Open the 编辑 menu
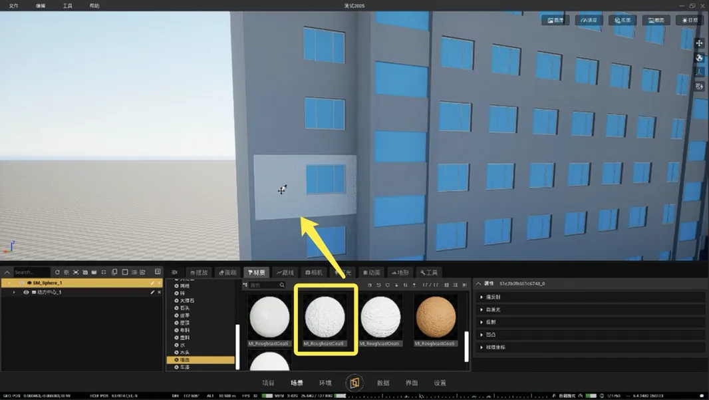This screenshot has width=709, height=400. click(41, 6)
